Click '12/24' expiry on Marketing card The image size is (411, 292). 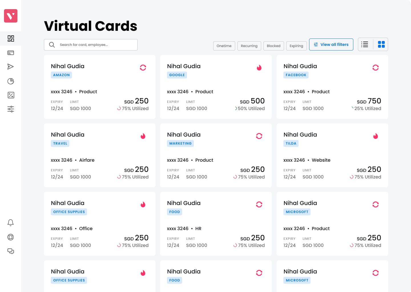click(173, 177)
